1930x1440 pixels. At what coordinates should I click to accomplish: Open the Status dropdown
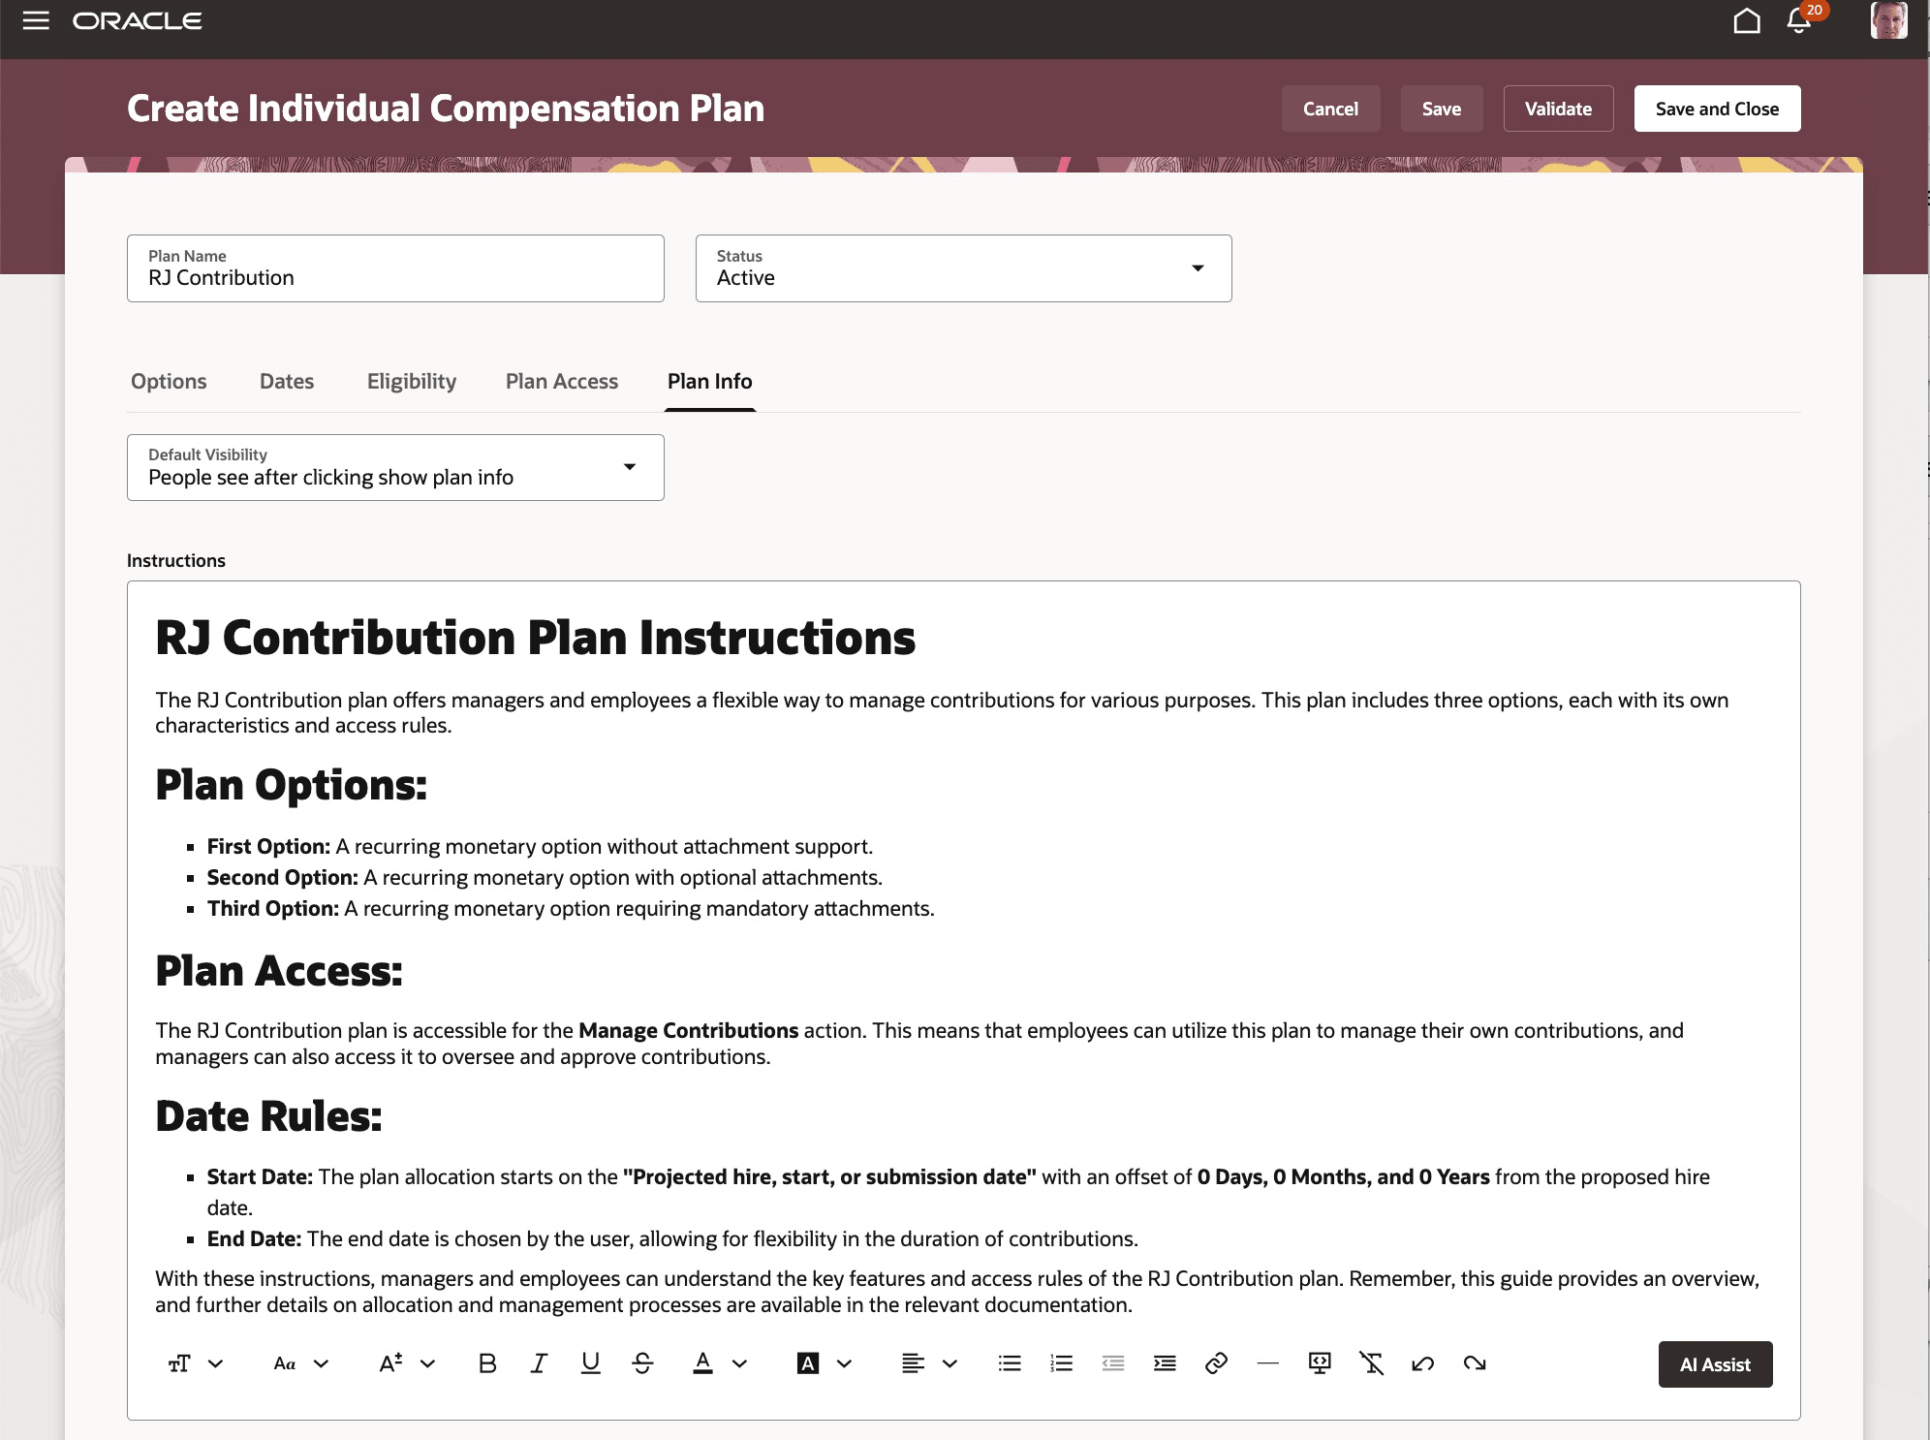[x=1198, y=268]
